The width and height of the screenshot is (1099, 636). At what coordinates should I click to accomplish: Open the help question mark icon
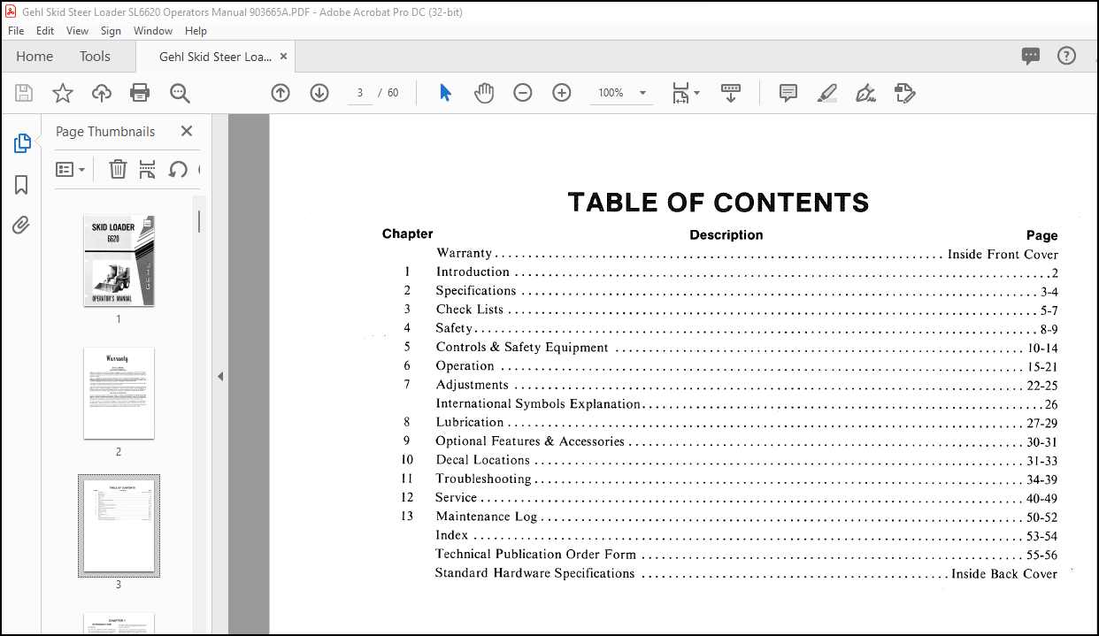(1067, 56)
